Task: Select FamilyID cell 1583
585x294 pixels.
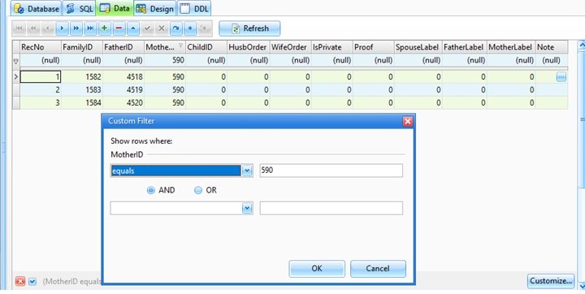Action: point(82,90)
